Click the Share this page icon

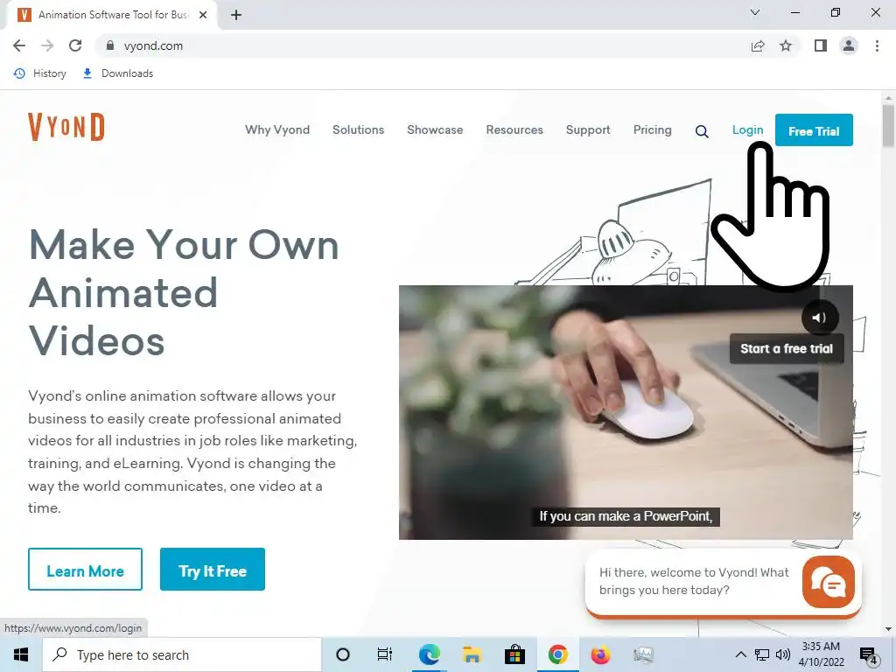(758, 45)
